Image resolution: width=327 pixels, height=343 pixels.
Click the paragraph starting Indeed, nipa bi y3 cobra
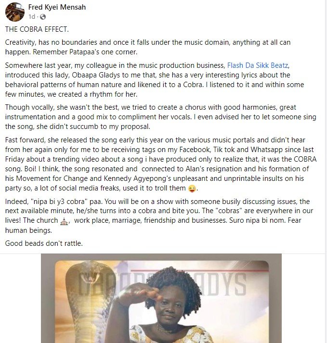pyautogui.click(x=159, y=216)
